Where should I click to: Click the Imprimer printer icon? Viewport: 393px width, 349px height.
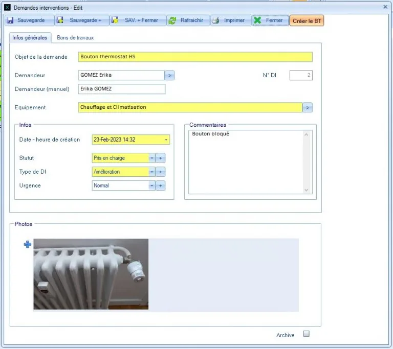(x=215, y=20)
